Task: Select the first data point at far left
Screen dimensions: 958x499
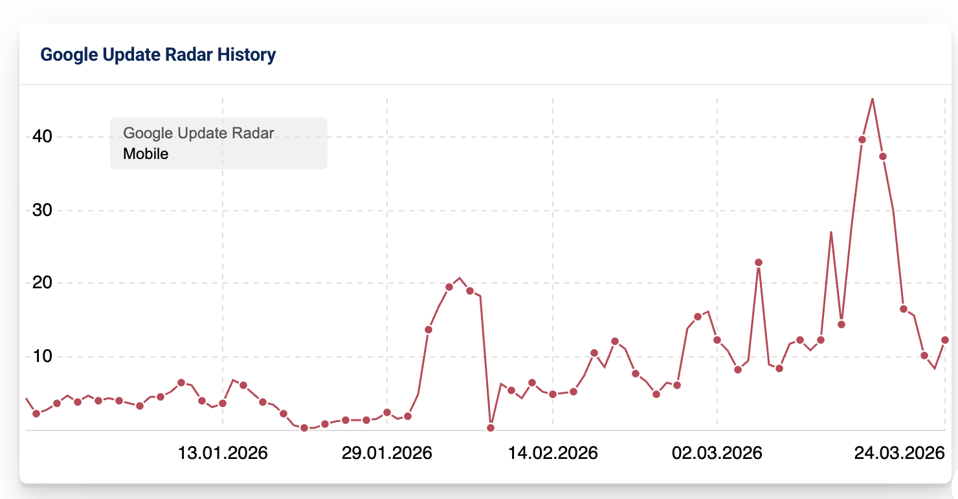Action: point(36,414)
